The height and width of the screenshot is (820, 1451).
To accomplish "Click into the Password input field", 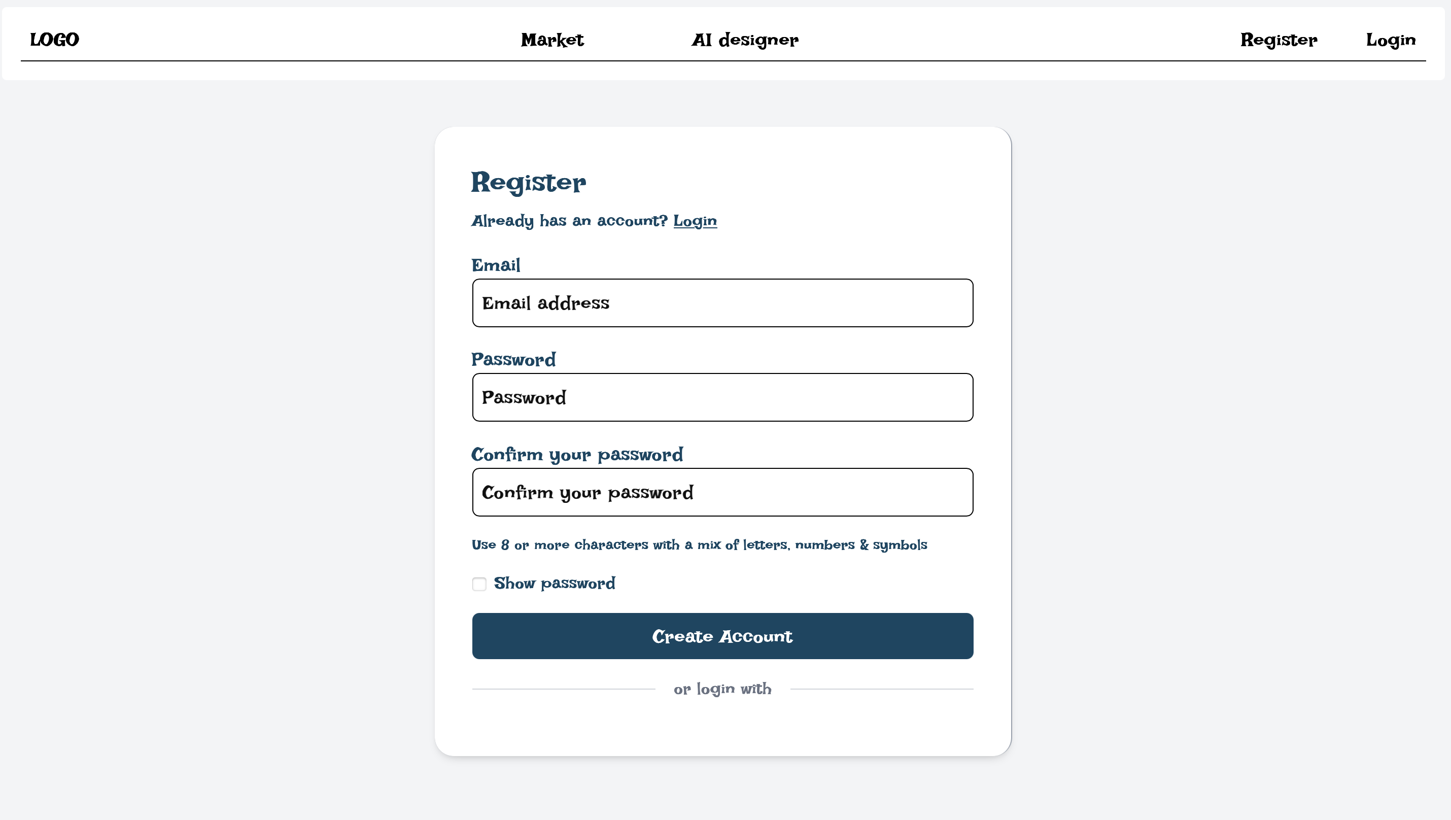I will [x=722, y=398].
